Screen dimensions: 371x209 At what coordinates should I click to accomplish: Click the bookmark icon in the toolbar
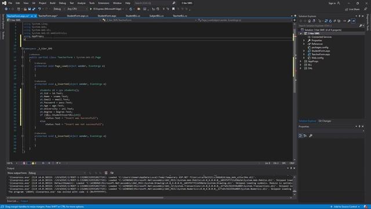click(173, 9)
